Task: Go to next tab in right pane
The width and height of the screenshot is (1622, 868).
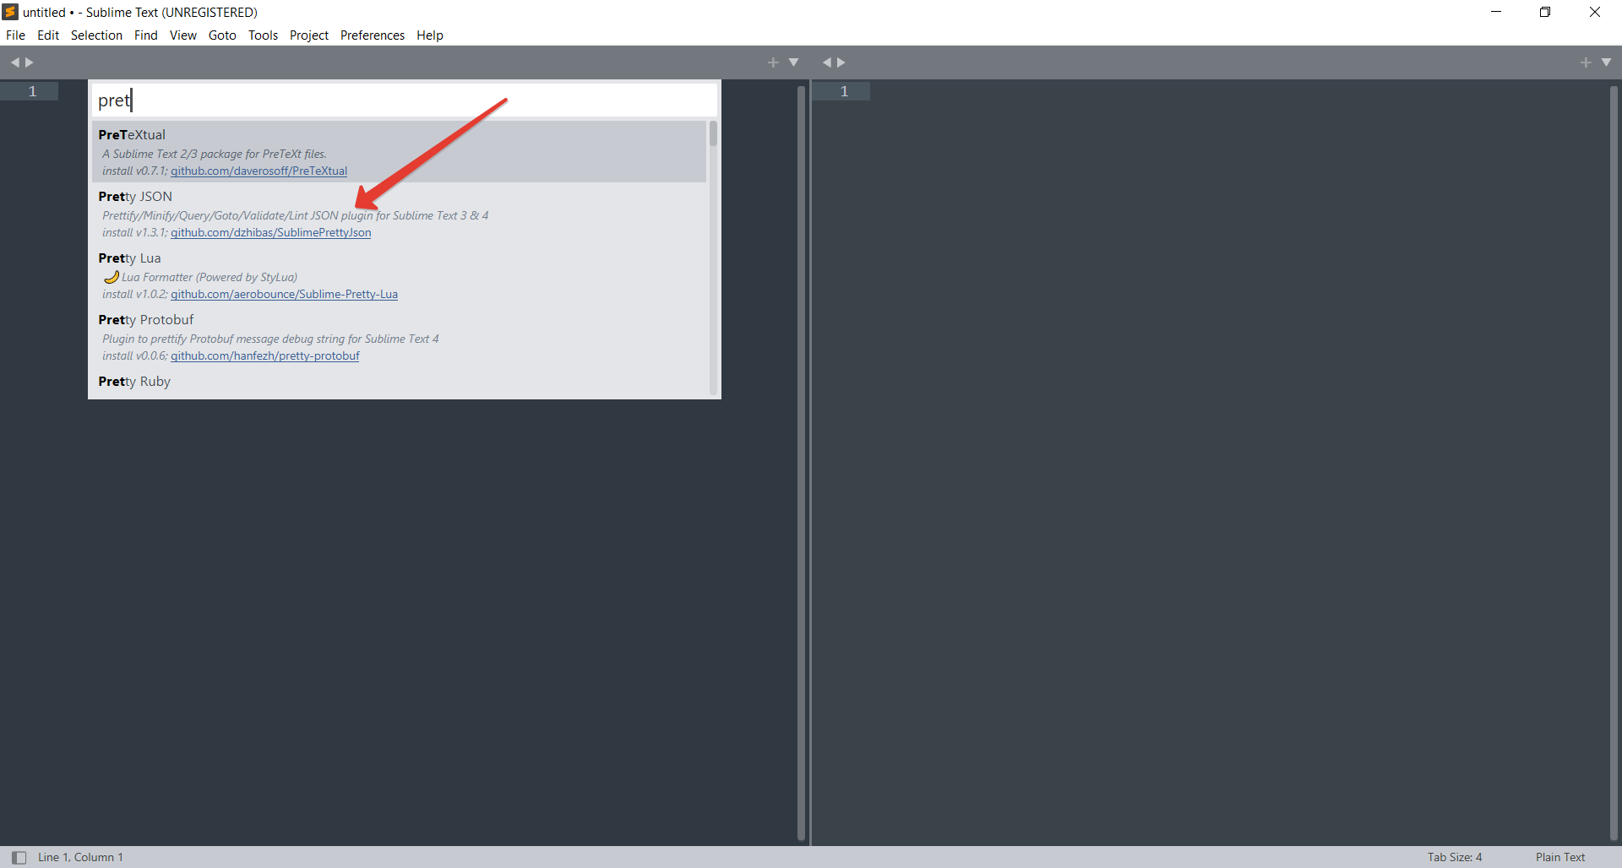Action: [841, 62]
